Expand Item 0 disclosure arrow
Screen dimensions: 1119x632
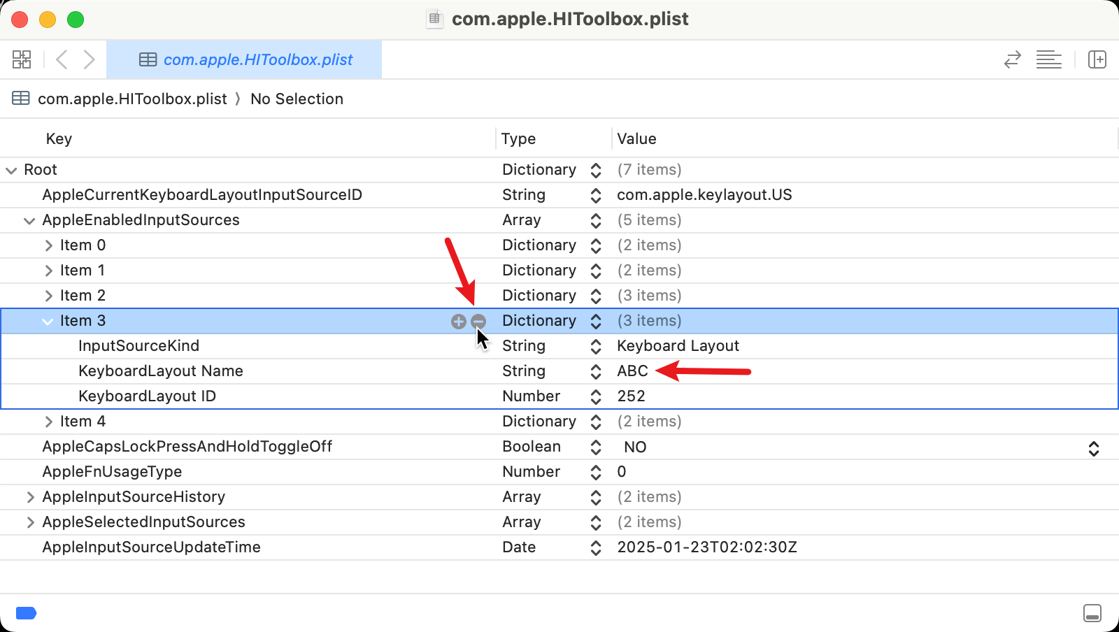point(48,245)
